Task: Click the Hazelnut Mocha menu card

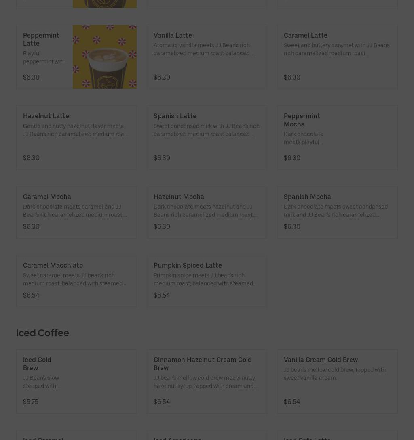Action: tap(207, 212)
